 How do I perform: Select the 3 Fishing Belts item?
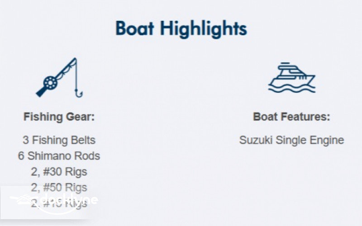(59, 140)
